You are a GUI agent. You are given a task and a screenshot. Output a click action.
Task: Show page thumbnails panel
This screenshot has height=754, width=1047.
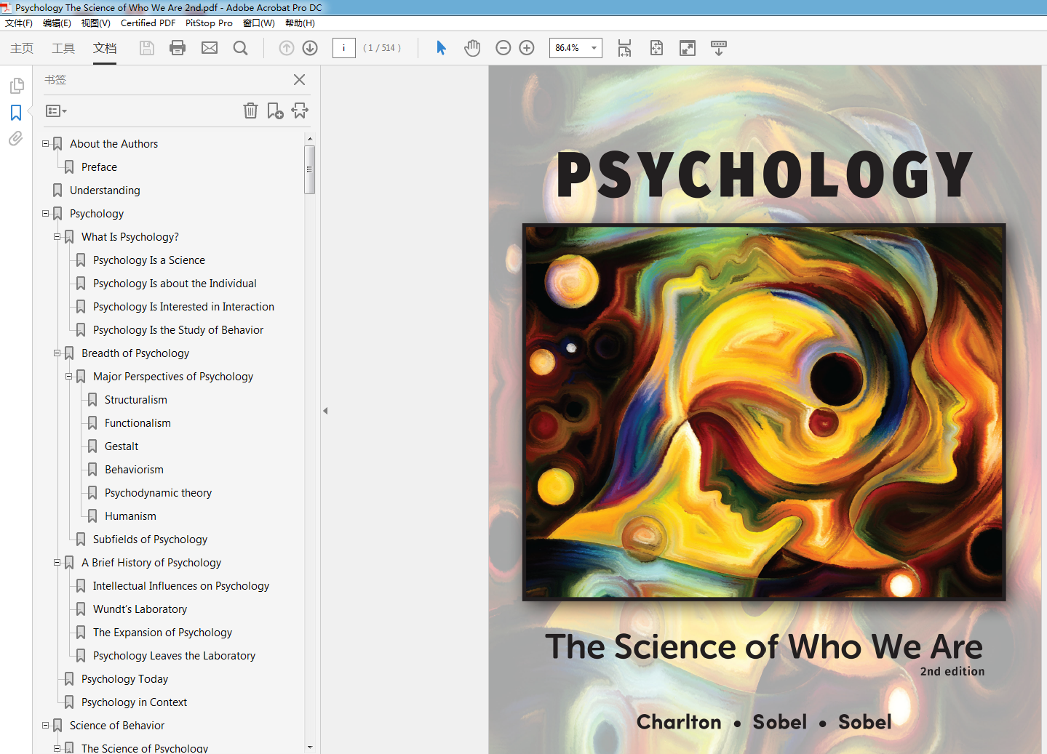16,87
